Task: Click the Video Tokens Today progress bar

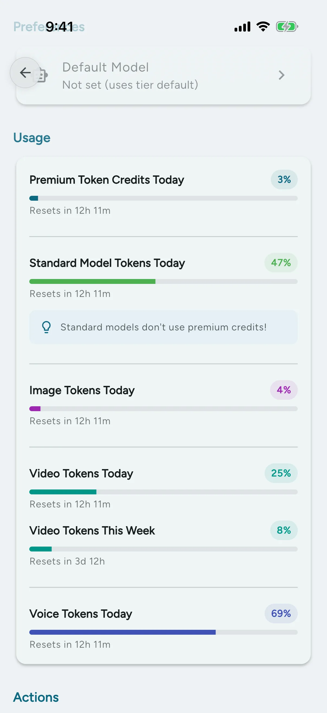Action: point(163,492)
